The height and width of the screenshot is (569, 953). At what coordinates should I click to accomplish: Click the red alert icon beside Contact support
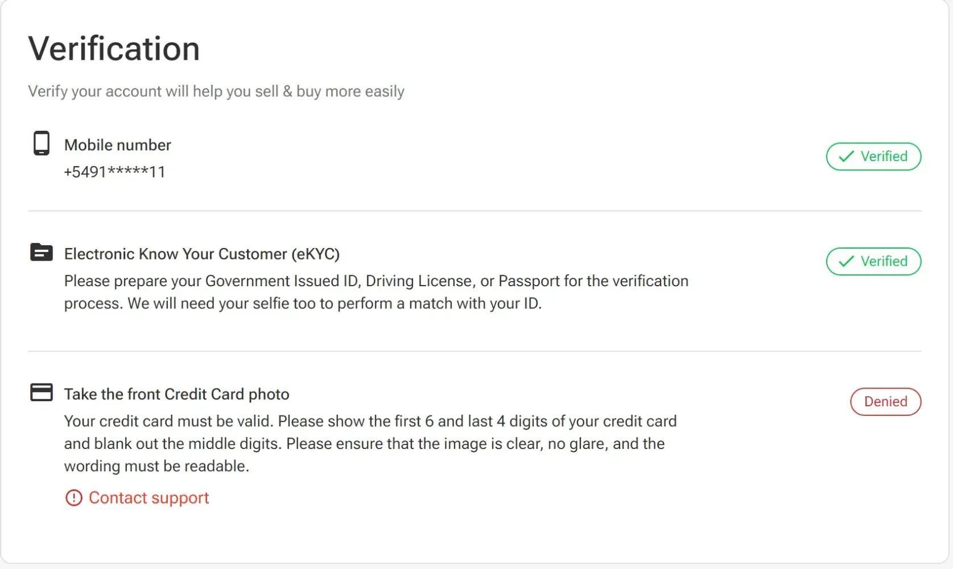coord(74,498)
